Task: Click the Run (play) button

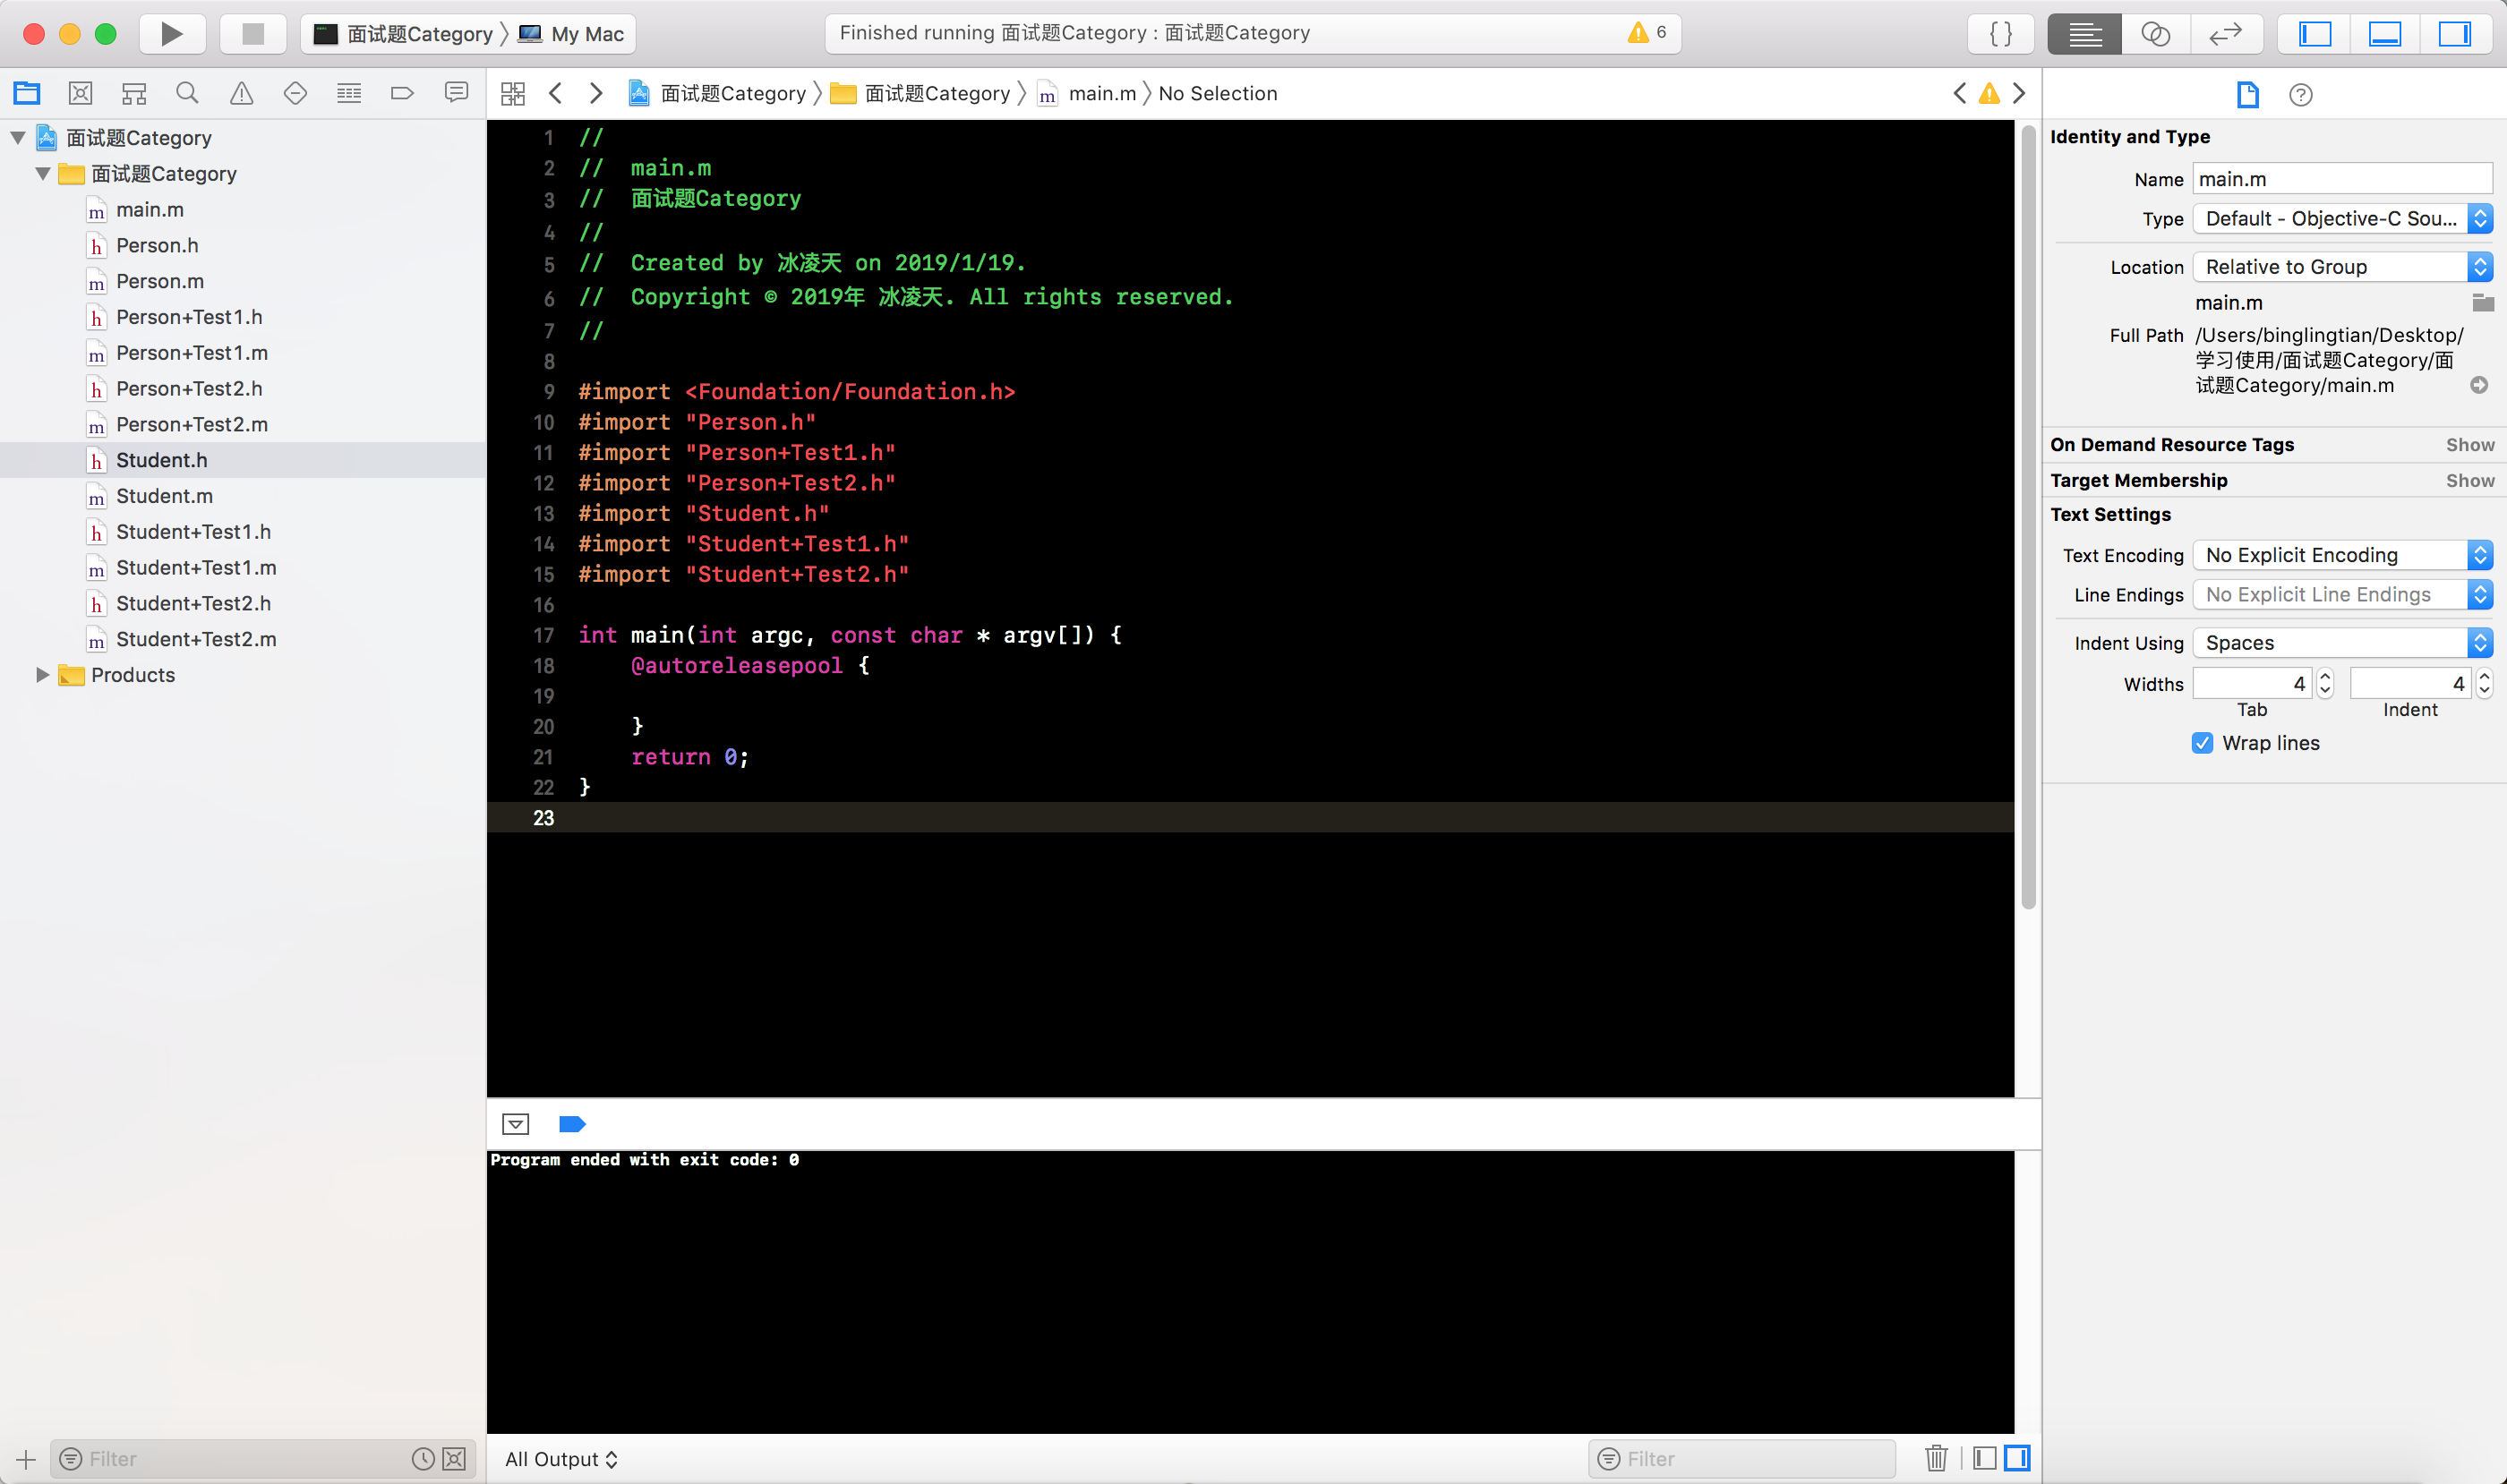Action: click(171, 34)
